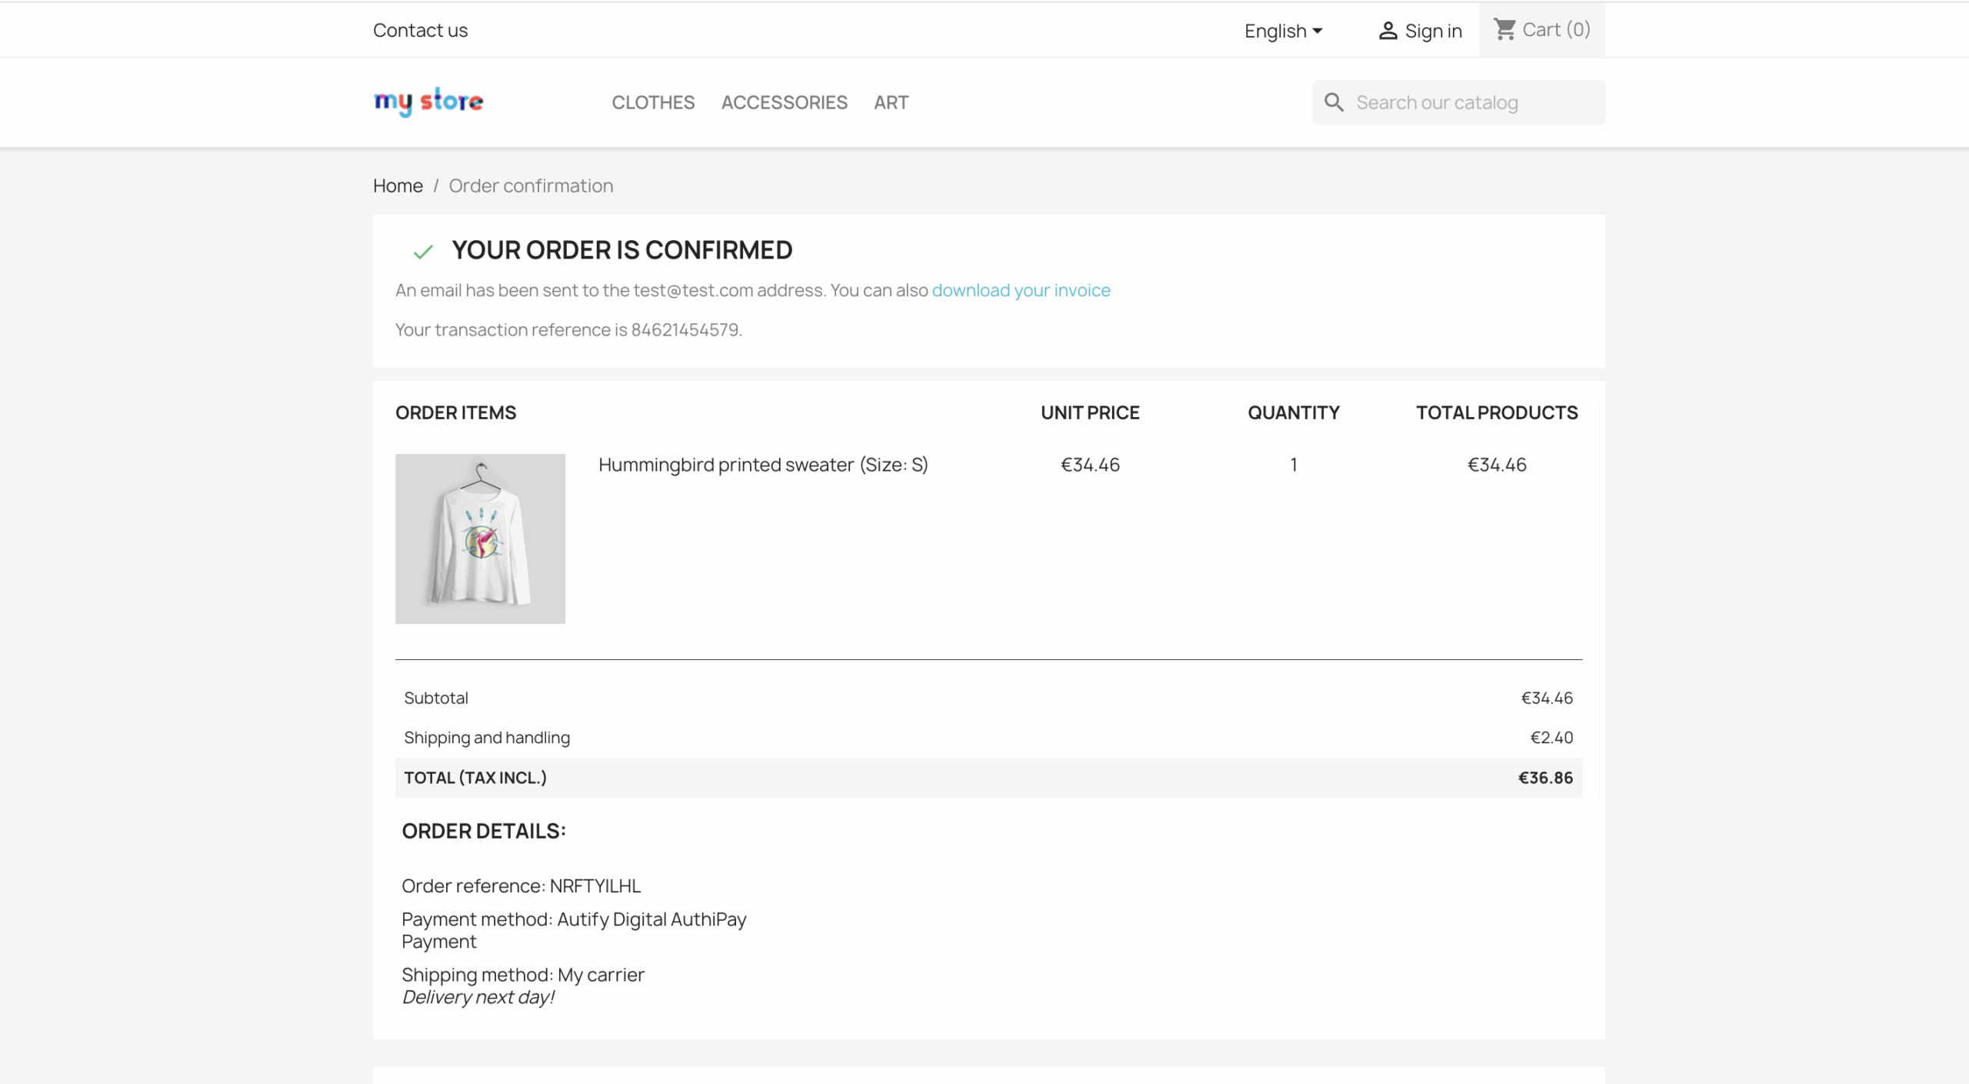The image size is (1969, 1084).
Task: Click the Order confirmation breadcrumb text
Action: [531, 185]
